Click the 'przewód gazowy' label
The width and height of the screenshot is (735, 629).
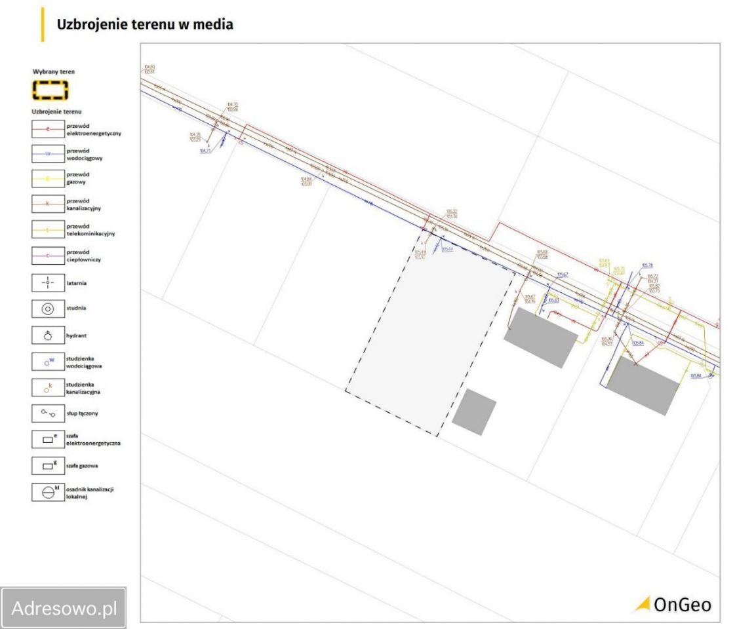pyautogui.click(x=78, y=178)
